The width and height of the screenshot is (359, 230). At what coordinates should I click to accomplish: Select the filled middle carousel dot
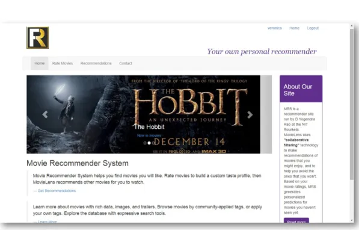click(x=149, y=143)
